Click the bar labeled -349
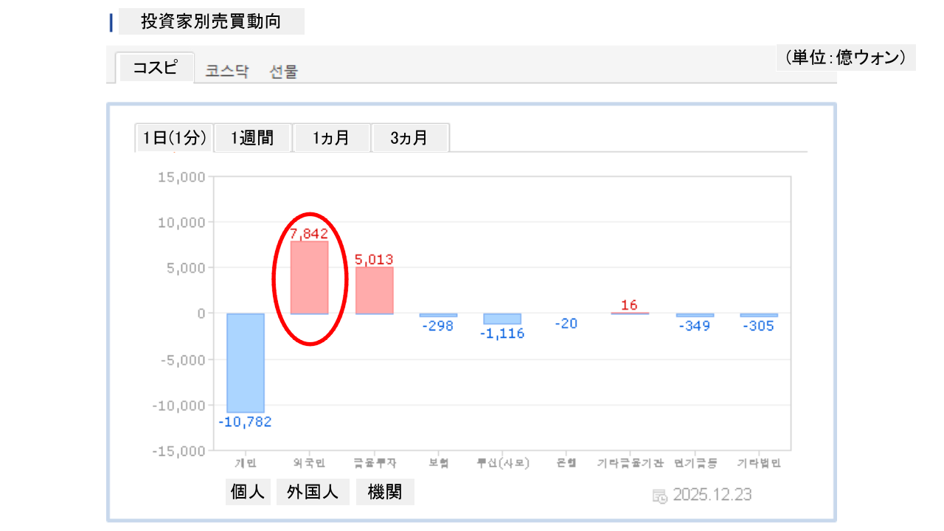Image resolution: width=944 pixels, height=531 pixels. click(x=695, y=315)
